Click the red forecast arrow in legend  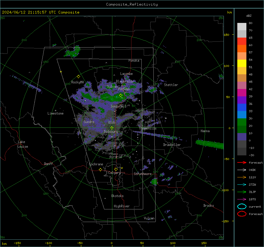coord(242,162)
